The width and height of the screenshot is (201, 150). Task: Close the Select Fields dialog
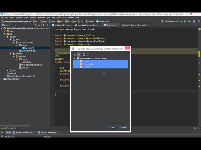click(128, 48)
